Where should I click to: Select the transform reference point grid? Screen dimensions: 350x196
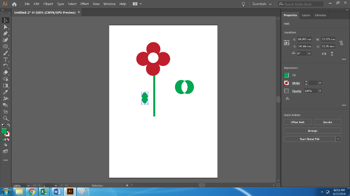[x=287, y=43]
